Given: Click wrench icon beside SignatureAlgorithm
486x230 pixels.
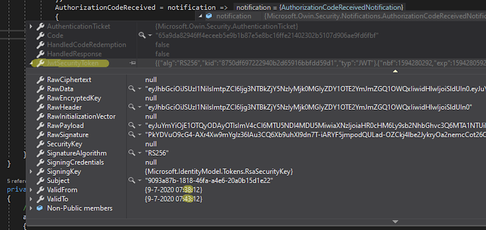Looking at the screenshot, I should click(x=40, y=153).
